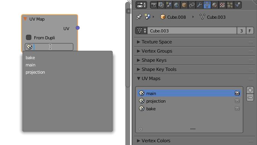The height and width of the screenshot is (145, 257).
Task: Click the UV Map node title
Action: pyautogui.click(x=37, y=19)
